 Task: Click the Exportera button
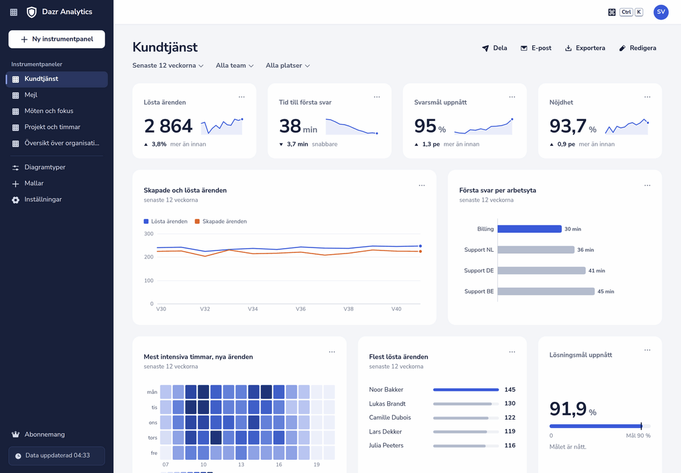tap(585, 48)
